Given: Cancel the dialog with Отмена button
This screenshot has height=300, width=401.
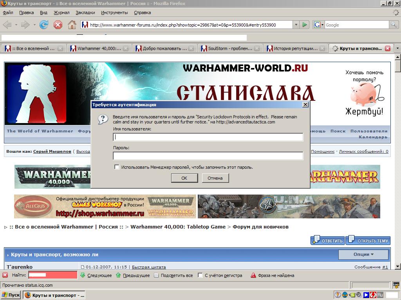Looking at the screenshot, I should (215, 178).
